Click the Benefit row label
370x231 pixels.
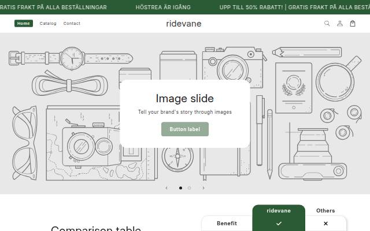click(x=227, y=223)
